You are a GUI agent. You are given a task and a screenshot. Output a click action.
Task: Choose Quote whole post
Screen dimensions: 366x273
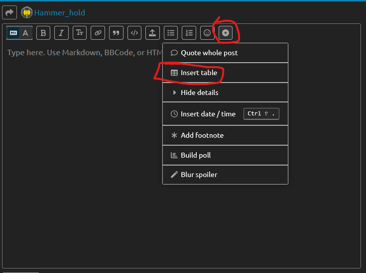(225, 53)
